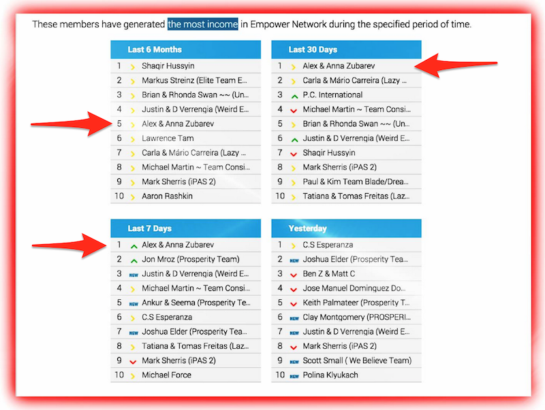Click the "Yesterday" table header
This screenshot has width=545, height=410.
point(346,228)
